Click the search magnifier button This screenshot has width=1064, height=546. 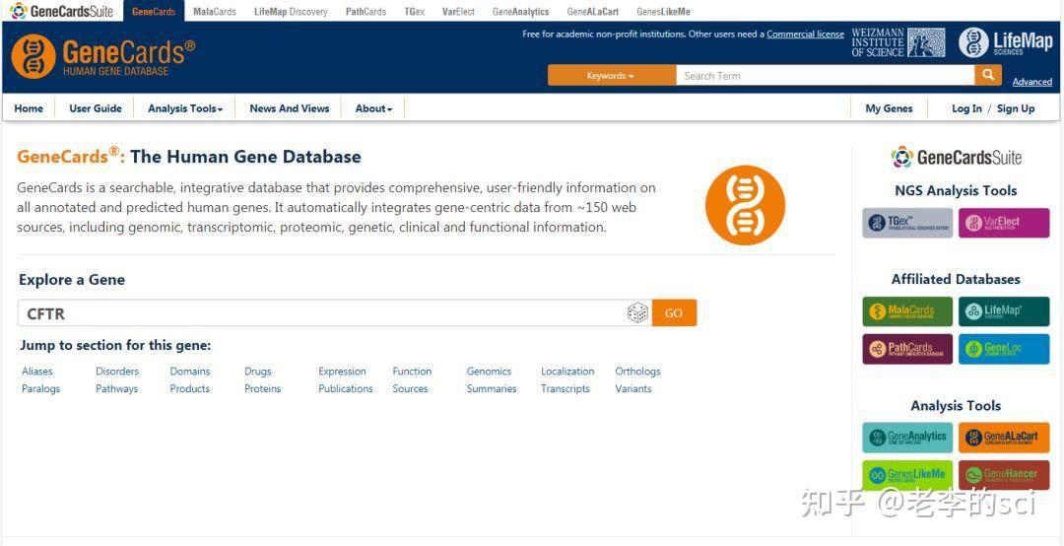pyautogui.click(x=988, y=75)
